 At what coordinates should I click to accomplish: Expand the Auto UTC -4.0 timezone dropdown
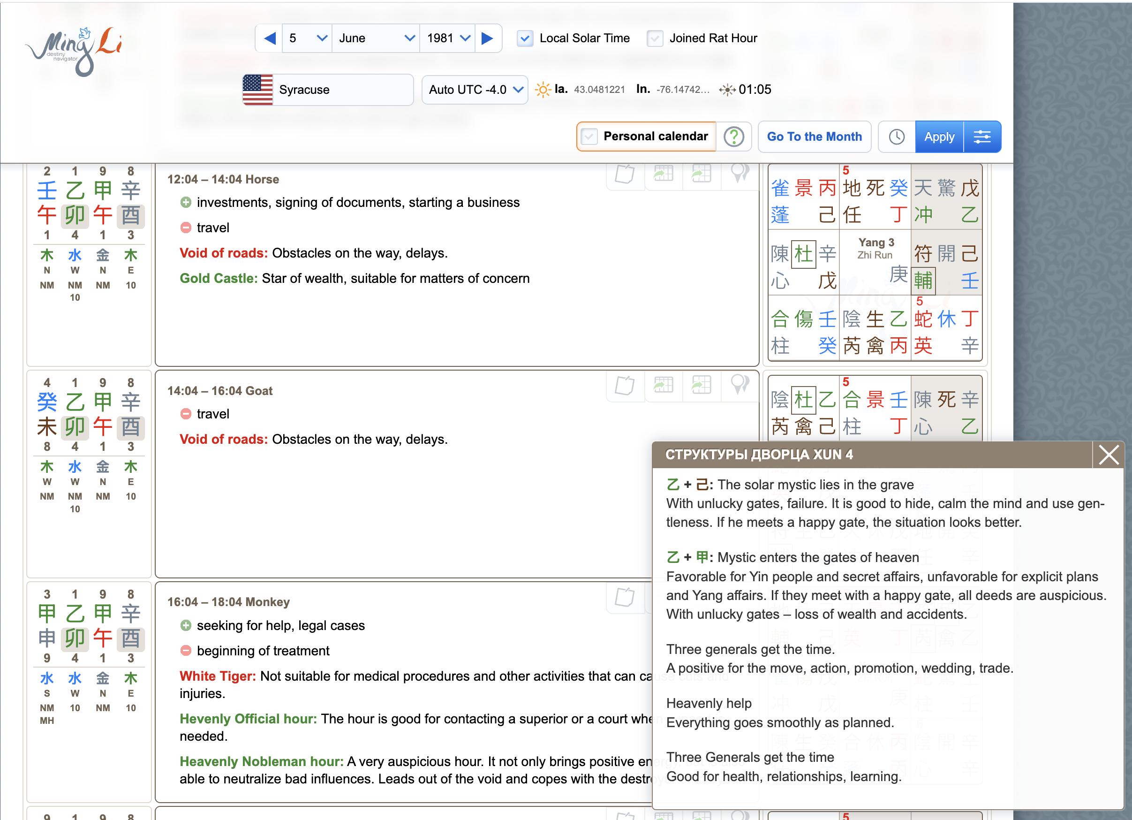[x=474, y=90]
